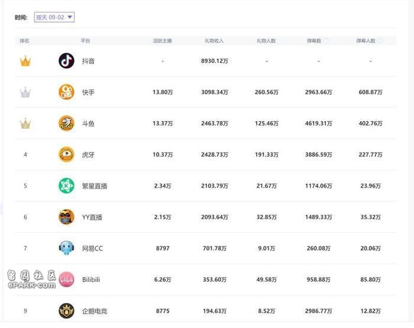
Task: Sort by the 礼物收入 column header
Action: pyautogui.click(x=214, y=41)
